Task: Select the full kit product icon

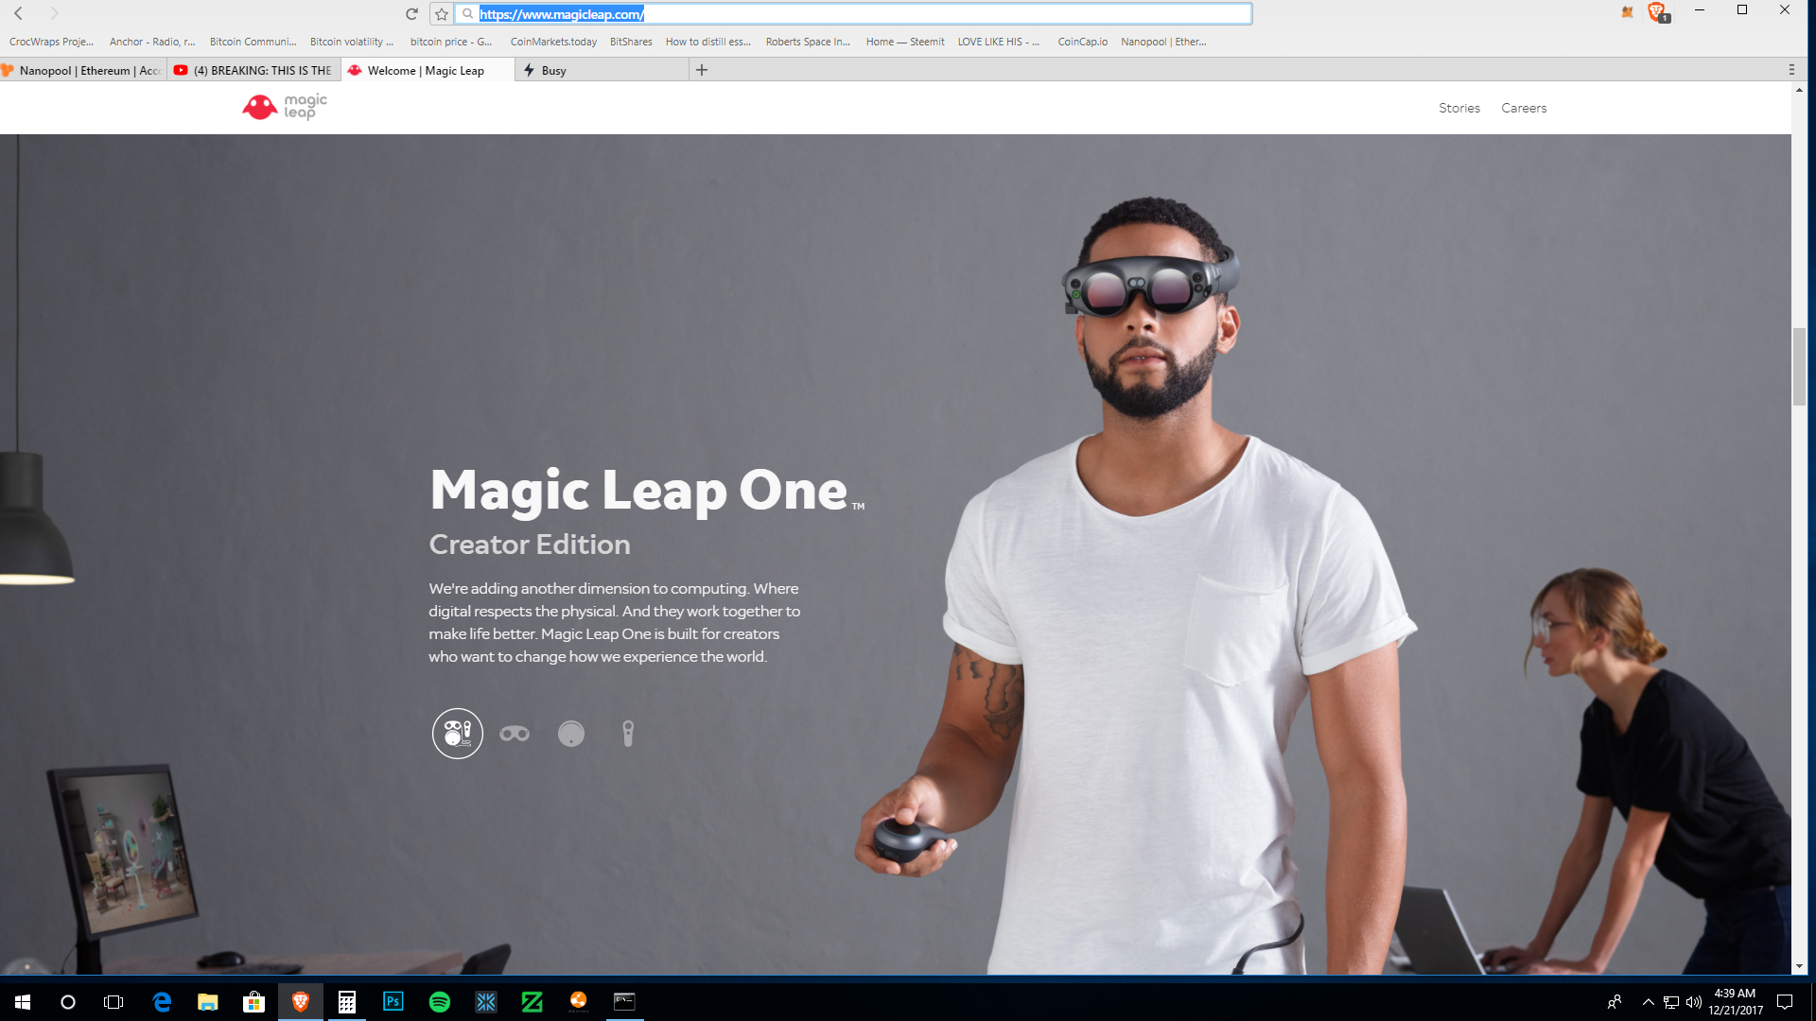Action: (x=457, y=734)
